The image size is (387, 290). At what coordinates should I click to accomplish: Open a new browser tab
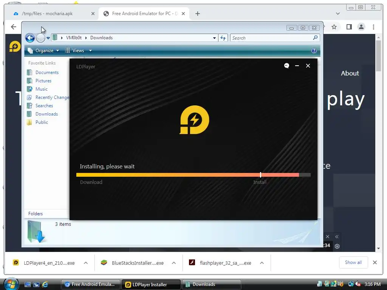[197, 14]
